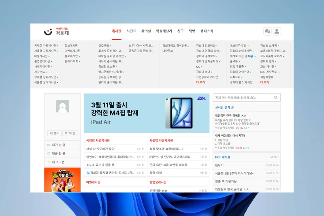The image size is (324, 216).
Task: Open the 캠퍼스픽 tab
Action: (x=207, y=31)
